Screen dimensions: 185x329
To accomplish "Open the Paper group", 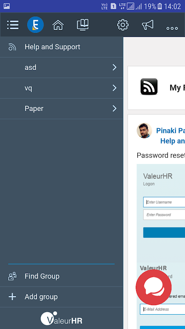I will point(61,109).
